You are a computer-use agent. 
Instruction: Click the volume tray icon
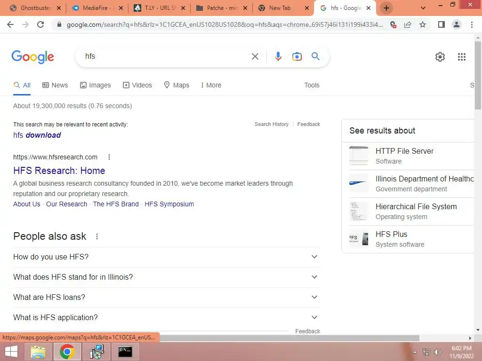coord(437,352)
